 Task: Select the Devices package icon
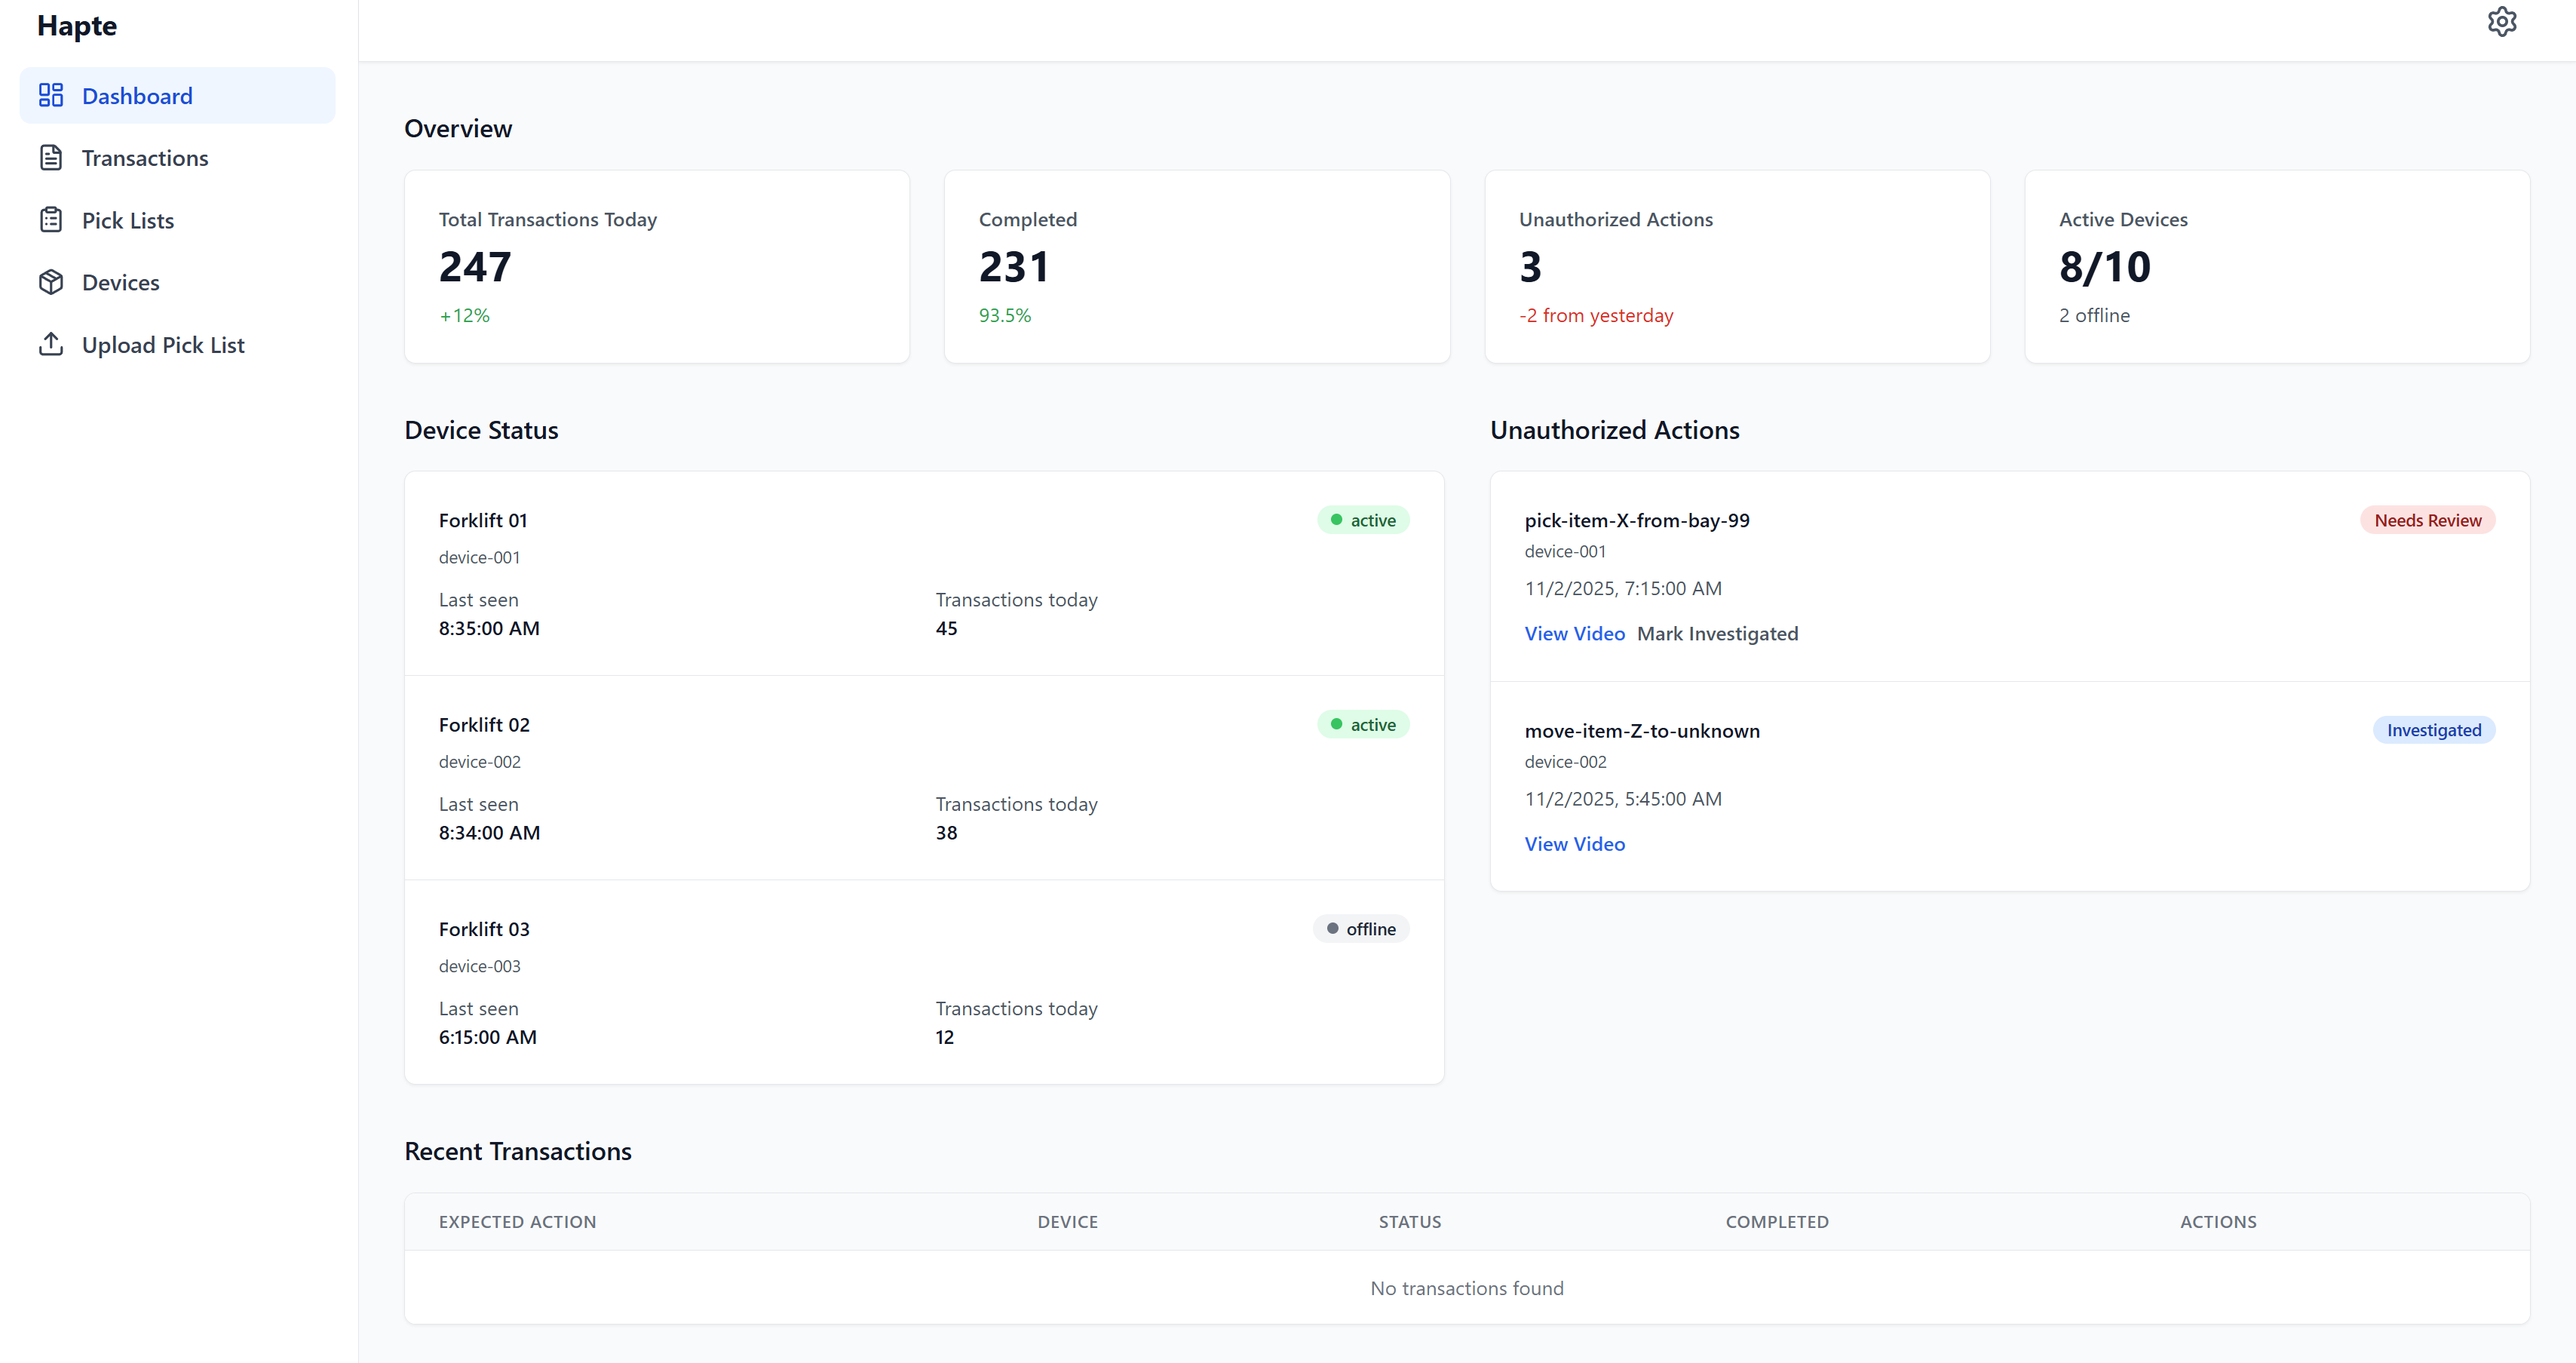click(x=52, y=281)
